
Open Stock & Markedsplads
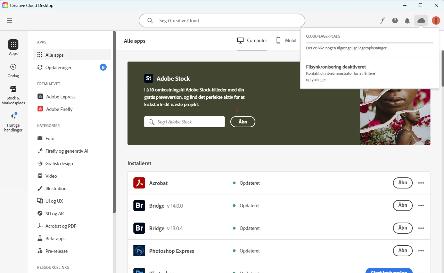pyautogui.click(x=13, y=95)
